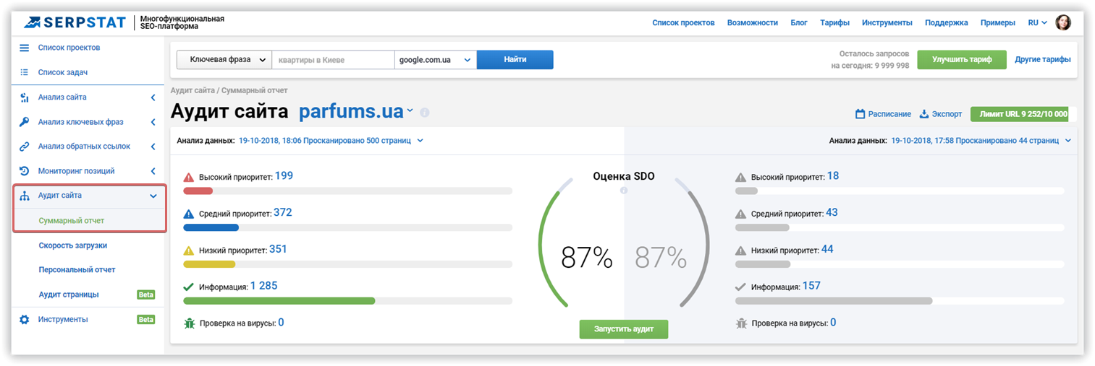The height and width of the screenshot is (366, 1095).
Task: Click the chart icon next to Анализ сайта
Action: pos(24,97)
